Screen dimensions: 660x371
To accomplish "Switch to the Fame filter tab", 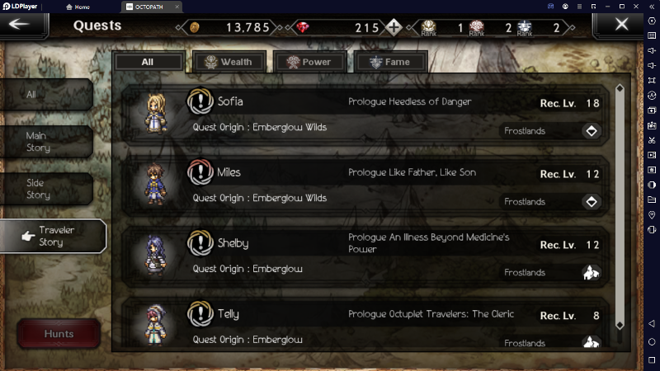I will coord(391,62).
